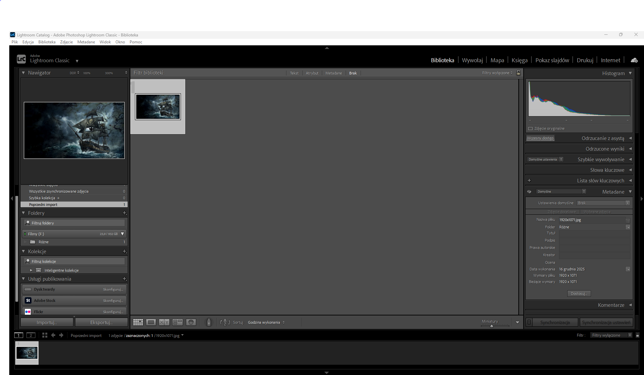Toggle the filter lock icon in the filter bar

tap(519, 73)
